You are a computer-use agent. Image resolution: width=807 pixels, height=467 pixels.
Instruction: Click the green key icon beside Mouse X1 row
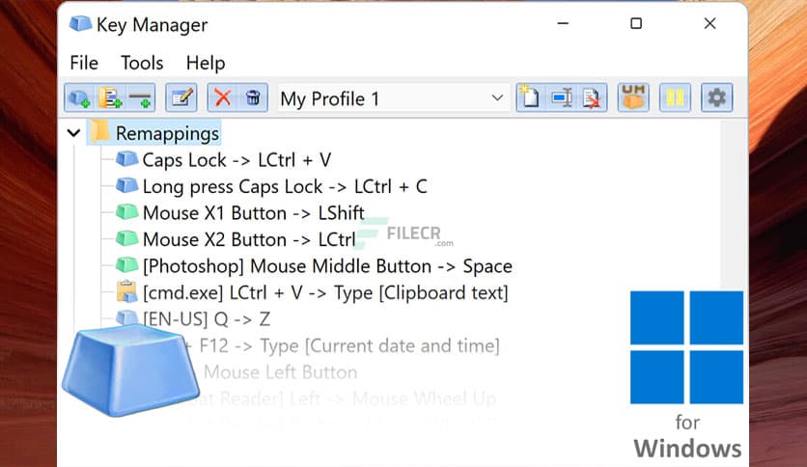pos(126,211)
